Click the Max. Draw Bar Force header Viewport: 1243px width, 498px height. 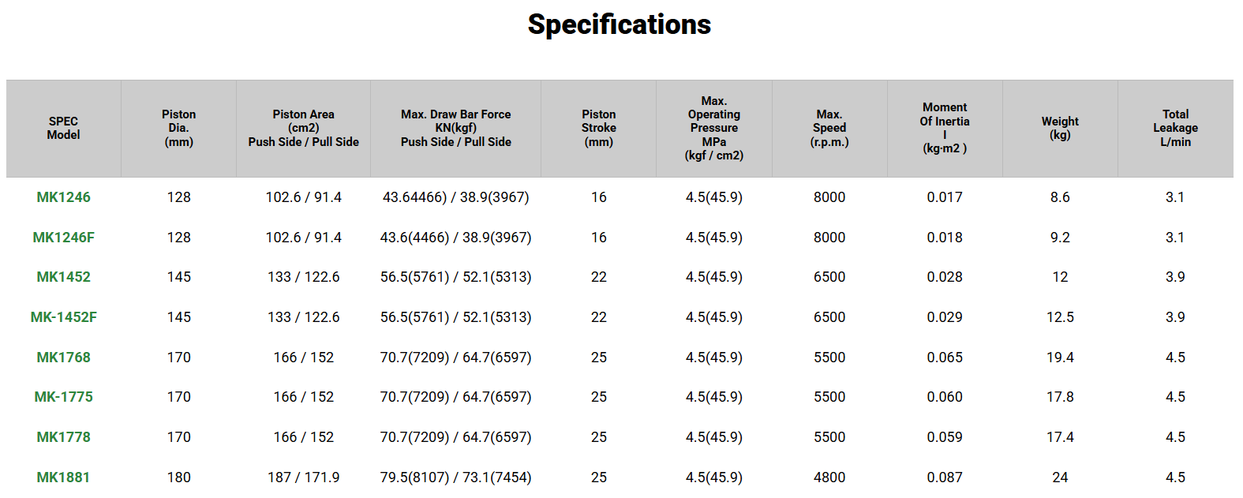pyautogui.click(x=455, y=128)
